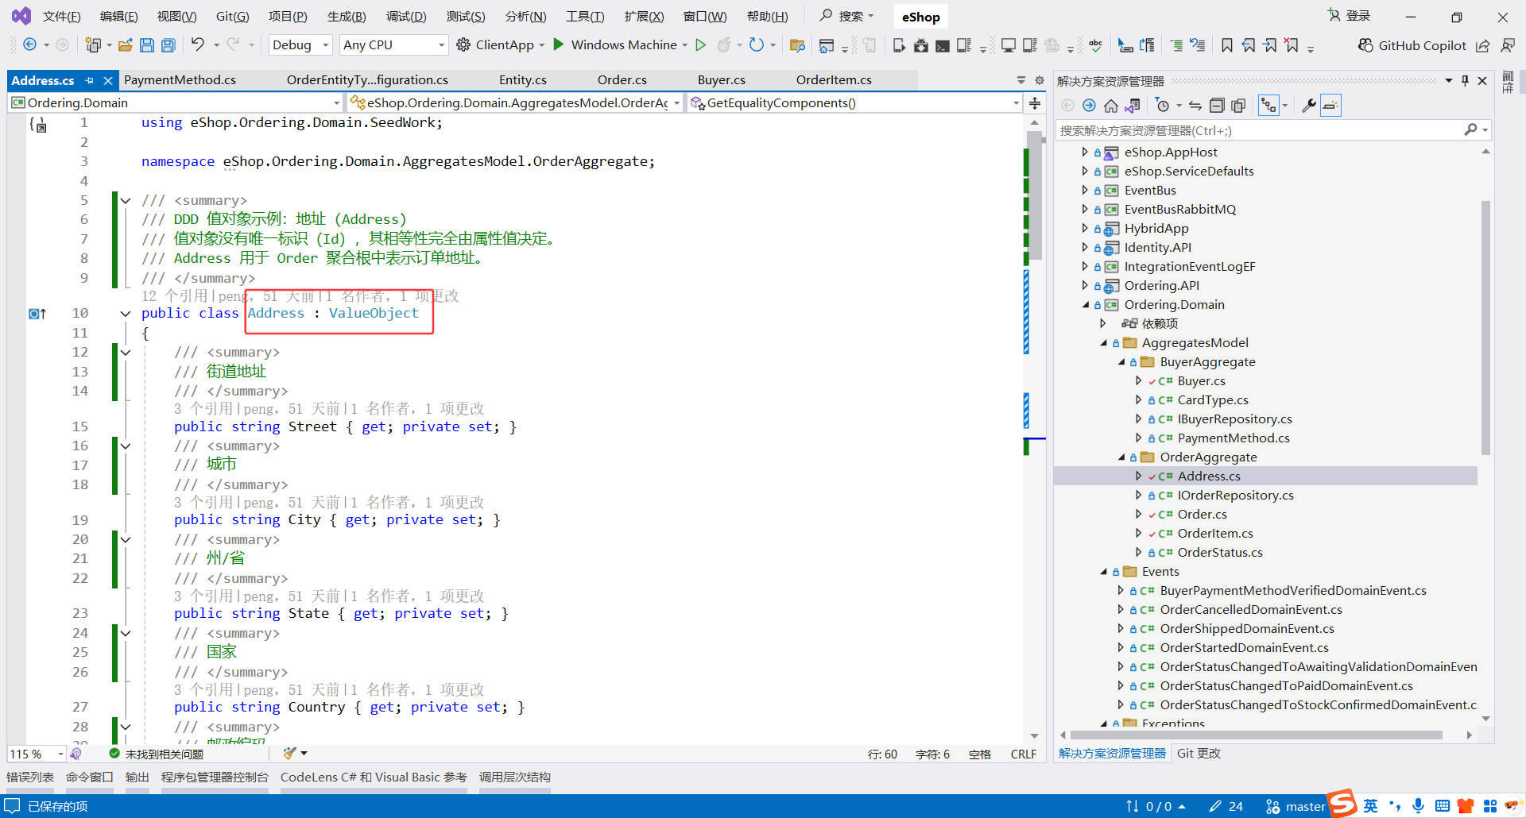The image size is (1526, 818).
Task: Open a file with the folder icon
Action: coord(125,45)
